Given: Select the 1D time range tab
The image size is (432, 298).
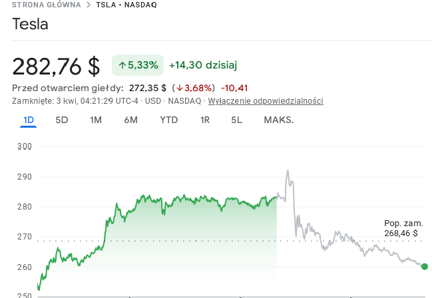Looking at the screenshot, I should (x=29, y=120).
